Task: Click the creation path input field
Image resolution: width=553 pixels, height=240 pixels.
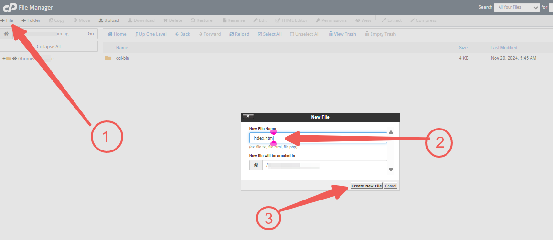Action: tap(324, 165)
